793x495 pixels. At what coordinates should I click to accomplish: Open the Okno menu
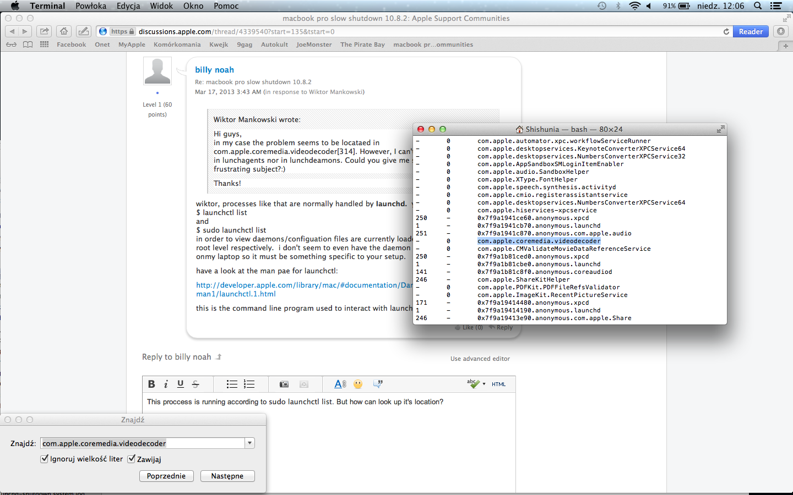(x=193, y=6)
